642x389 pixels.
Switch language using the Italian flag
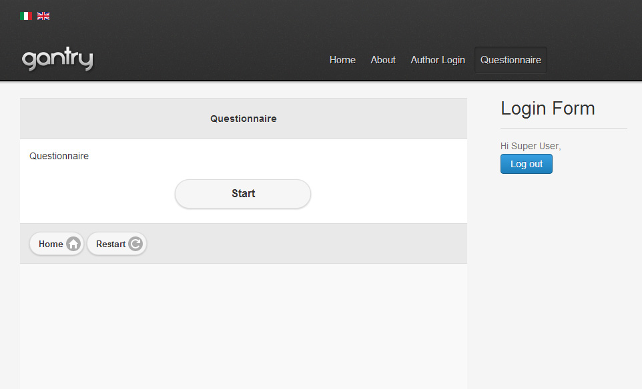(26, 16)
